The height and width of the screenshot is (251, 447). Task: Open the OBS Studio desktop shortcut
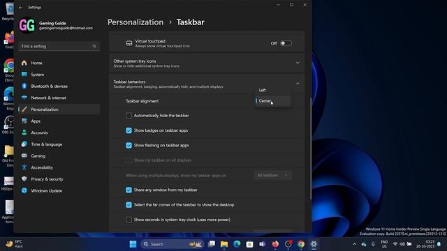point(8,125)
